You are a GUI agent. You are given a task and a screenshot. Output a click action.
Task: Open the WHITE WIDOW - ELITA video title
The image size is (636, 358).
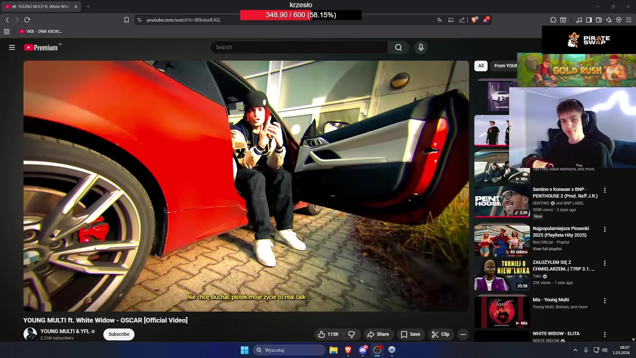(x=556, y=334)
